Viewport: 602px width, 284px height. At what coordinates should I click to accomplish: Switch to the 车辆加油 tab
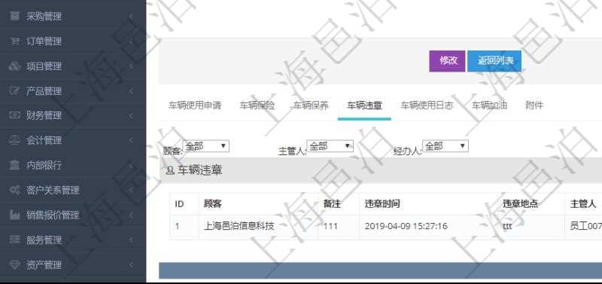tap(490, 105)
